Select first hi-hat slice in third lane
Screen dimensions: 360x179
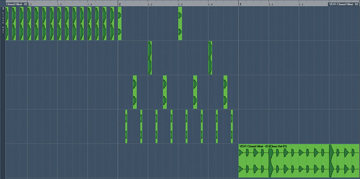point(135,92)
